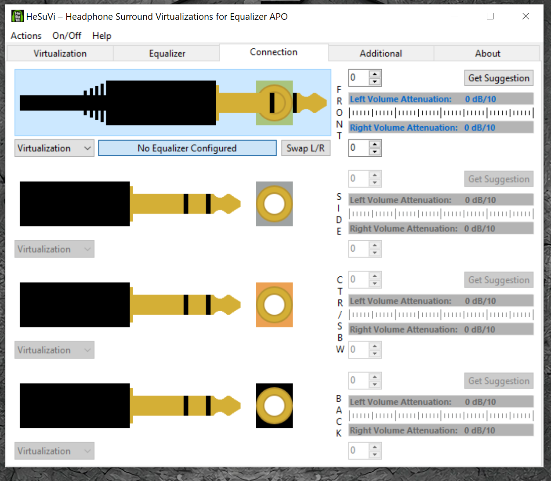Click the HeSuVi app icon in title bar

pyautogui.click(x=17, y=16)
